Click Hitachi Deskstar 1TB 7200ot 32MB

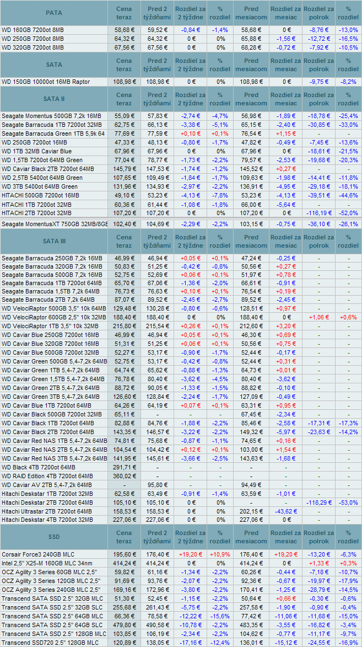(47, 494)
